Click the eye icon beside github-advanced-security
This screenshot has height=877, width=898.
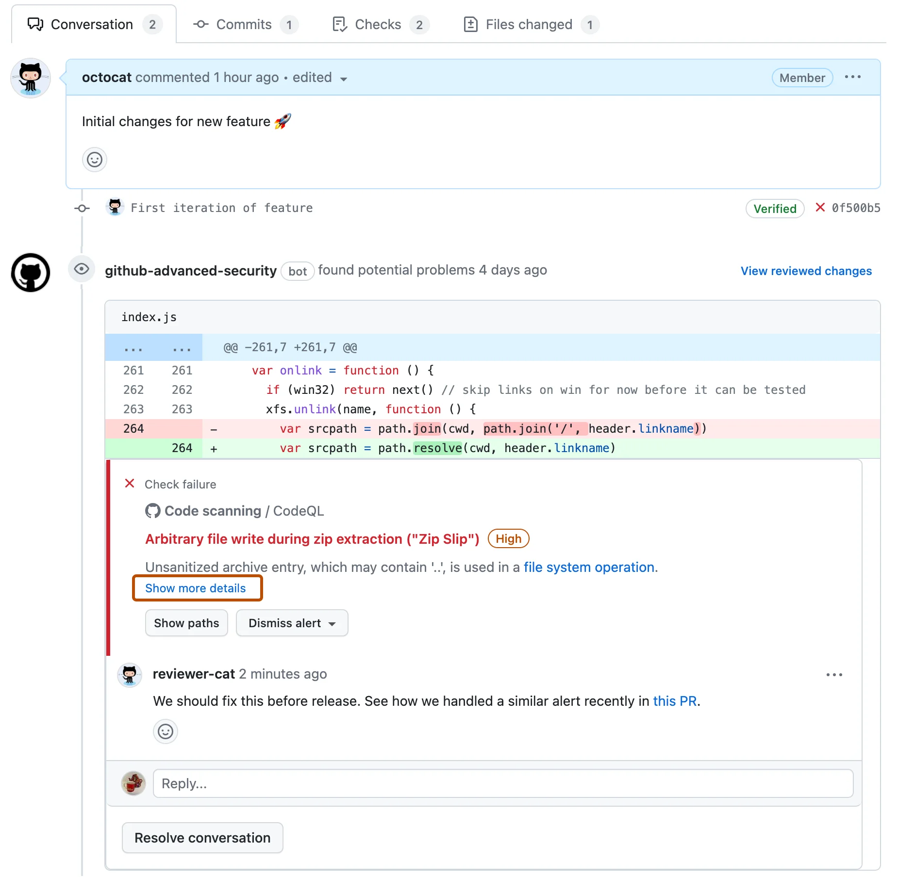[82, 269]
